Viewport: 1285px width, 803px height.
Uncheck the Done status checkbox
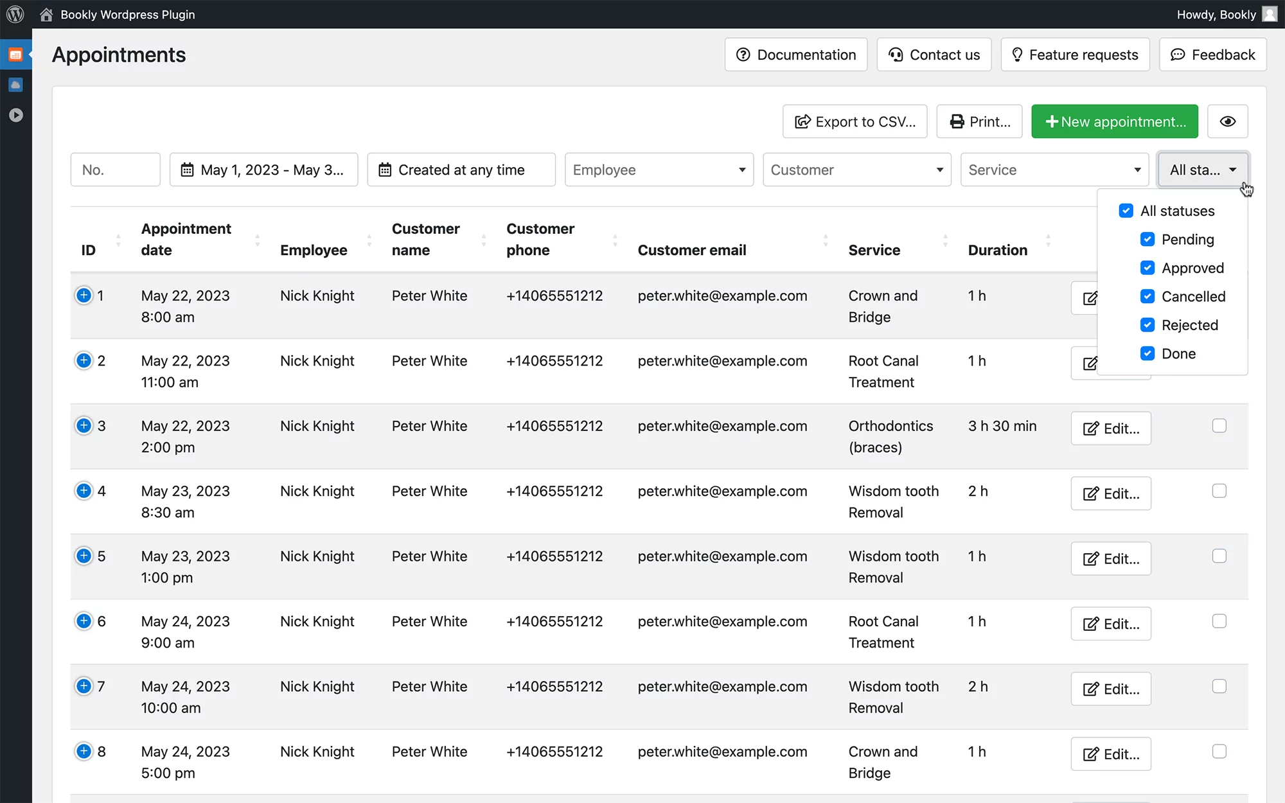click(1148, 353)
